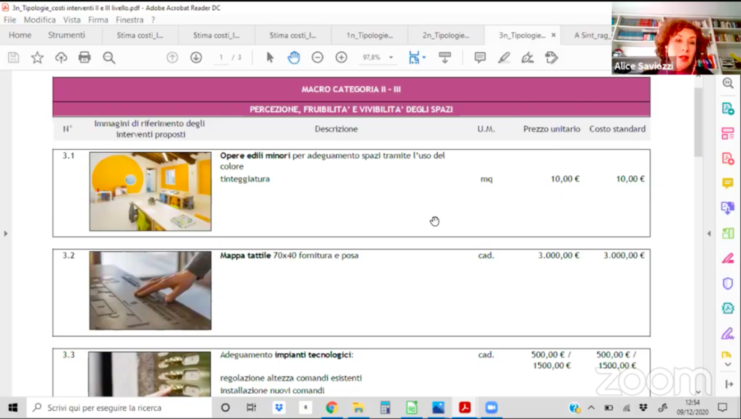Open the fit page options dropdown
Image resolution: width=741 pixels, height=419 pixels.
click(x=417, y=58)
